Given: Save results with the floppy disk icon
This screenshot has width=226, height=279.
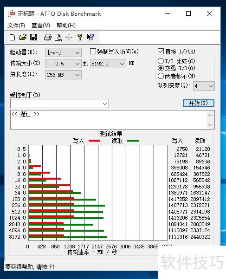Looking at the screenshot, I should point(33,37).
